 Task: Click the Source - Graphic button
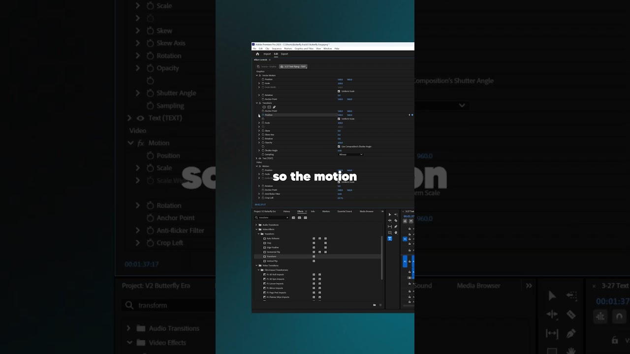(267, 66)
